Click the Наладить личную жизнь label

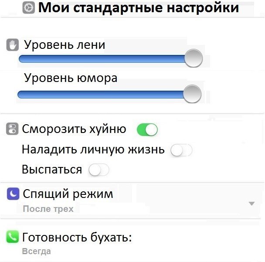[x=93, y=150]
